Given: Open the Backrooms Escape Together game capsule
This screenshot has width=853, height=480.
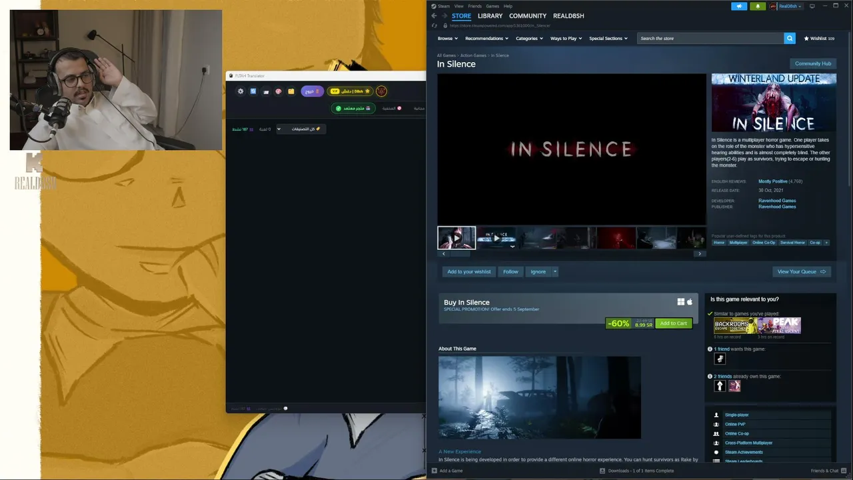Looking at the screenshot, I should 735,325.
